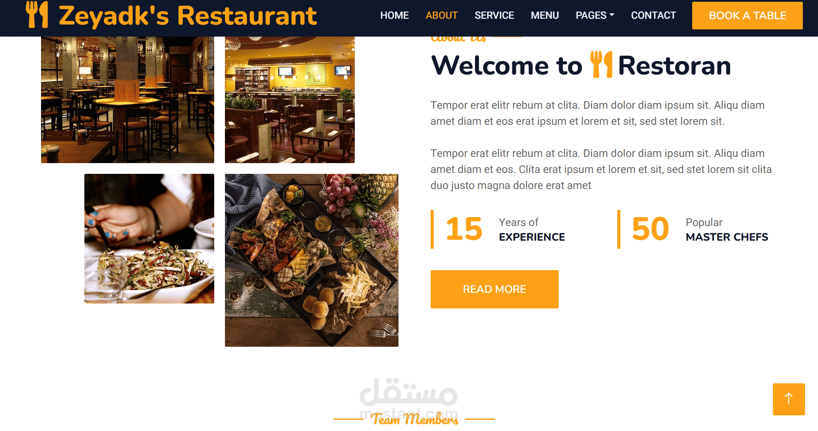Expand the PAGES dropdown caret
The image size is (818, 431).
click(x=612, y=15)
